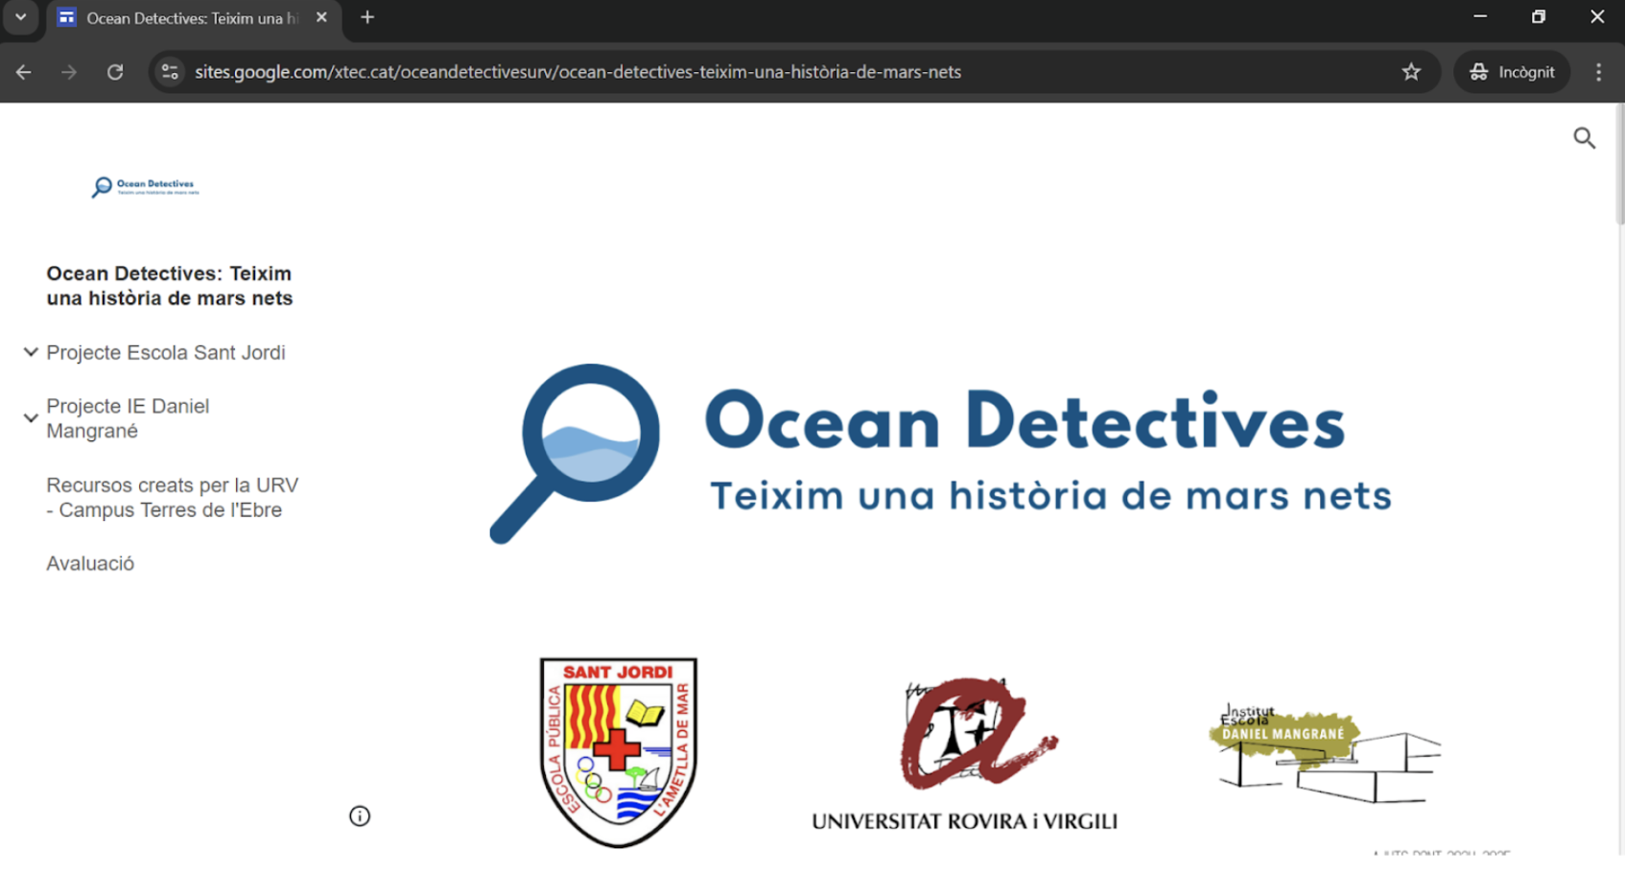Image resolution: width=1625 pixels, height=873 pixels.
Task: Select the Ocean Detectives browser tab
Action: click(192, 17)
